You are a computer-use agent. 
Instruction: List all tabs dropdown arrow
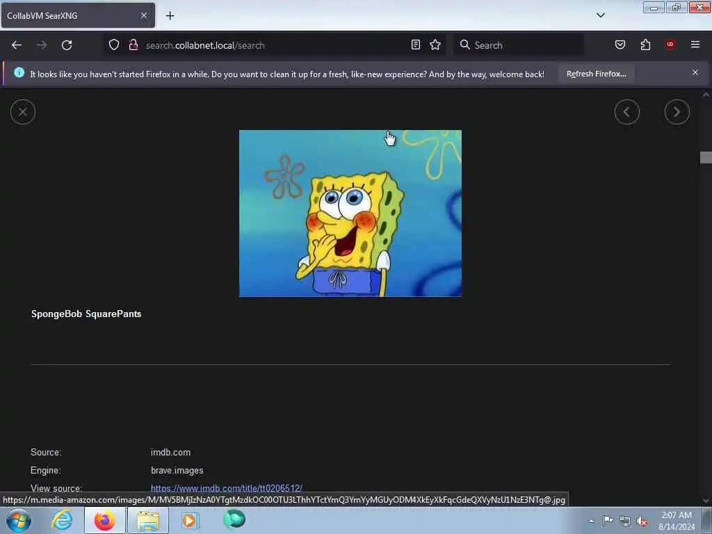point(601,15)
